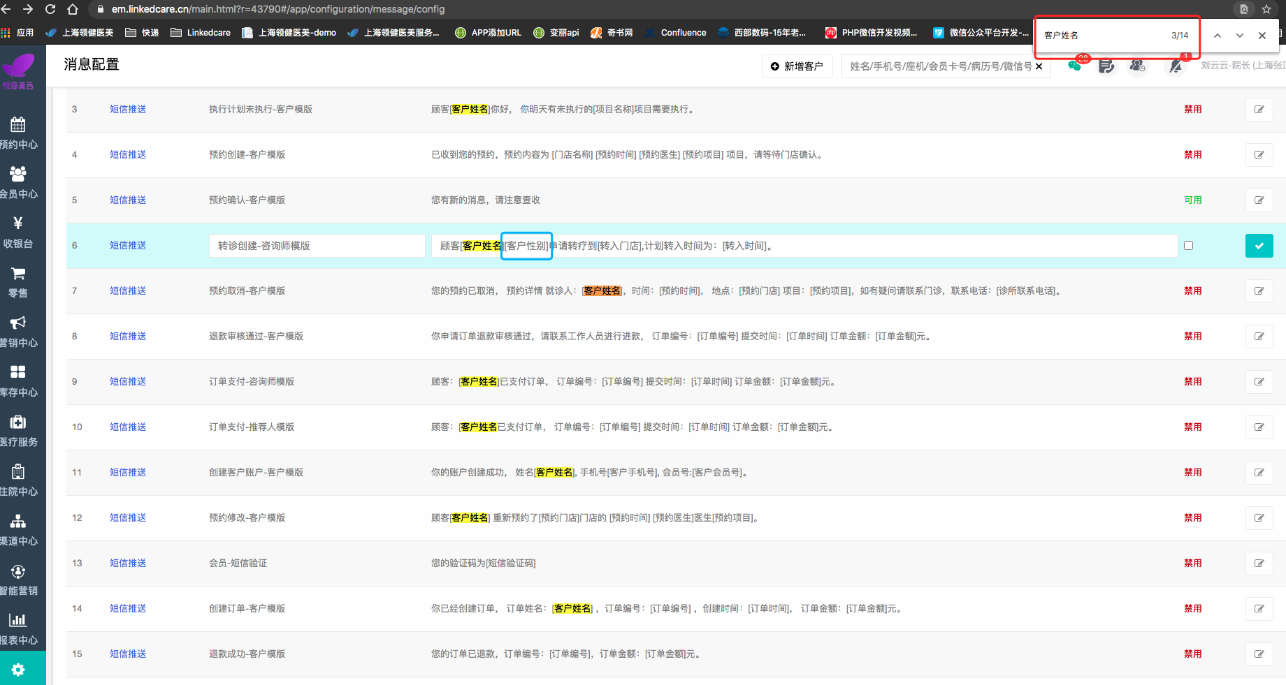Edit row 15 退款成功-客户模版
Viewport: 1286px width, 685px height.
coord(1259,654)
